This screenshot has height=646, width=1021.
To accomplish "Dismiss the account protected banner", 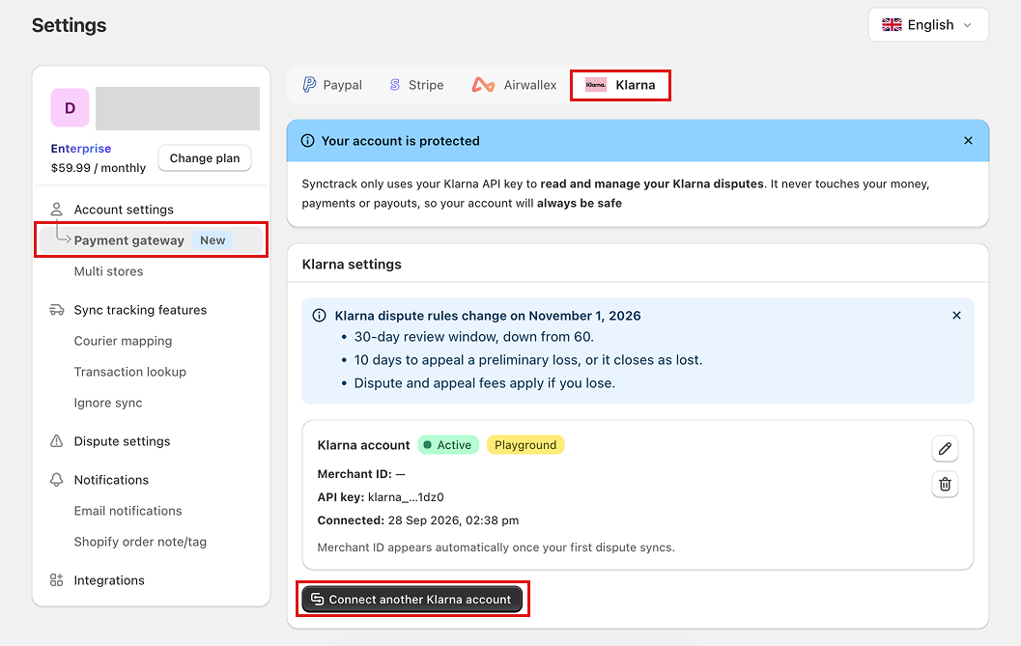I will (968, 141).
